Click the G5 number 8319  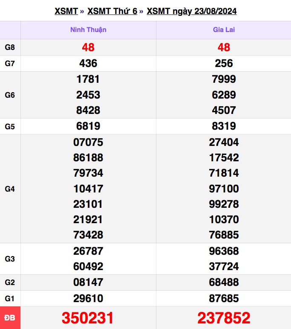[x=224, y=126]
